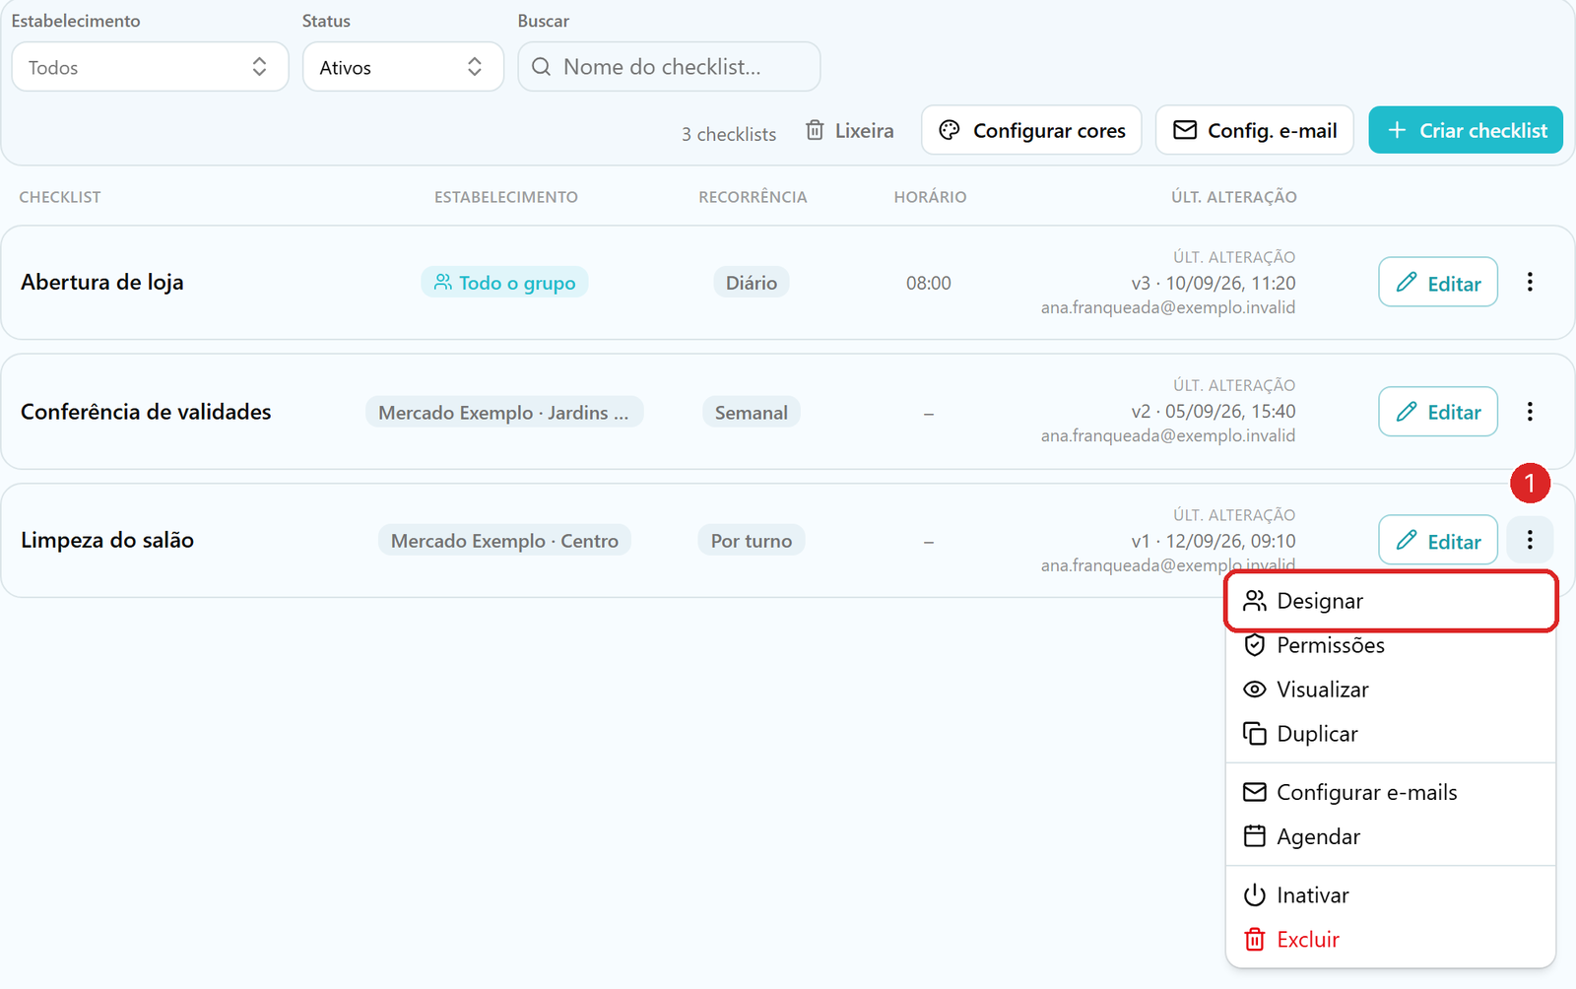Click the Abertura de loja checklist name

[102, 282]
